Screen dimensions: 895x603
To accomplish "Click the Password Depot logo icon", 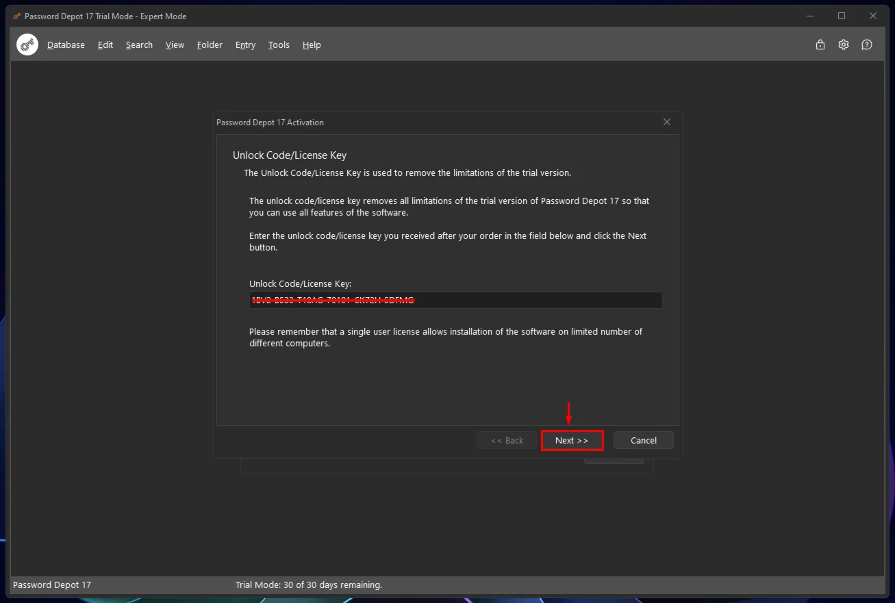I will pyautogui.click(x=27, y=44).
